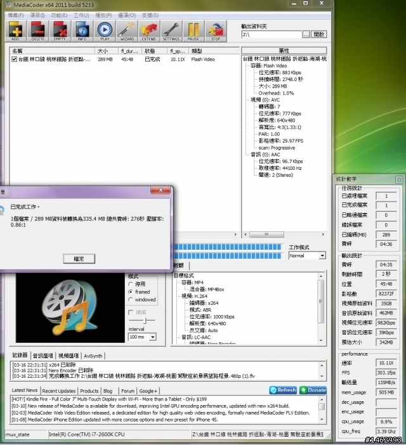Select the 'framed' preview mode radio button
The image size is (406, 445).
(x=131, y=292)
